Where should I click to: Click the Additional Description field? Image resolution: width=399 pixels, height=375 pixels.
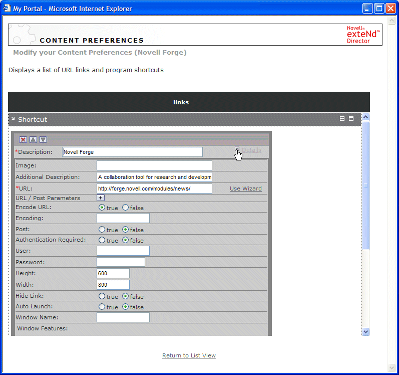click(154, 177)
